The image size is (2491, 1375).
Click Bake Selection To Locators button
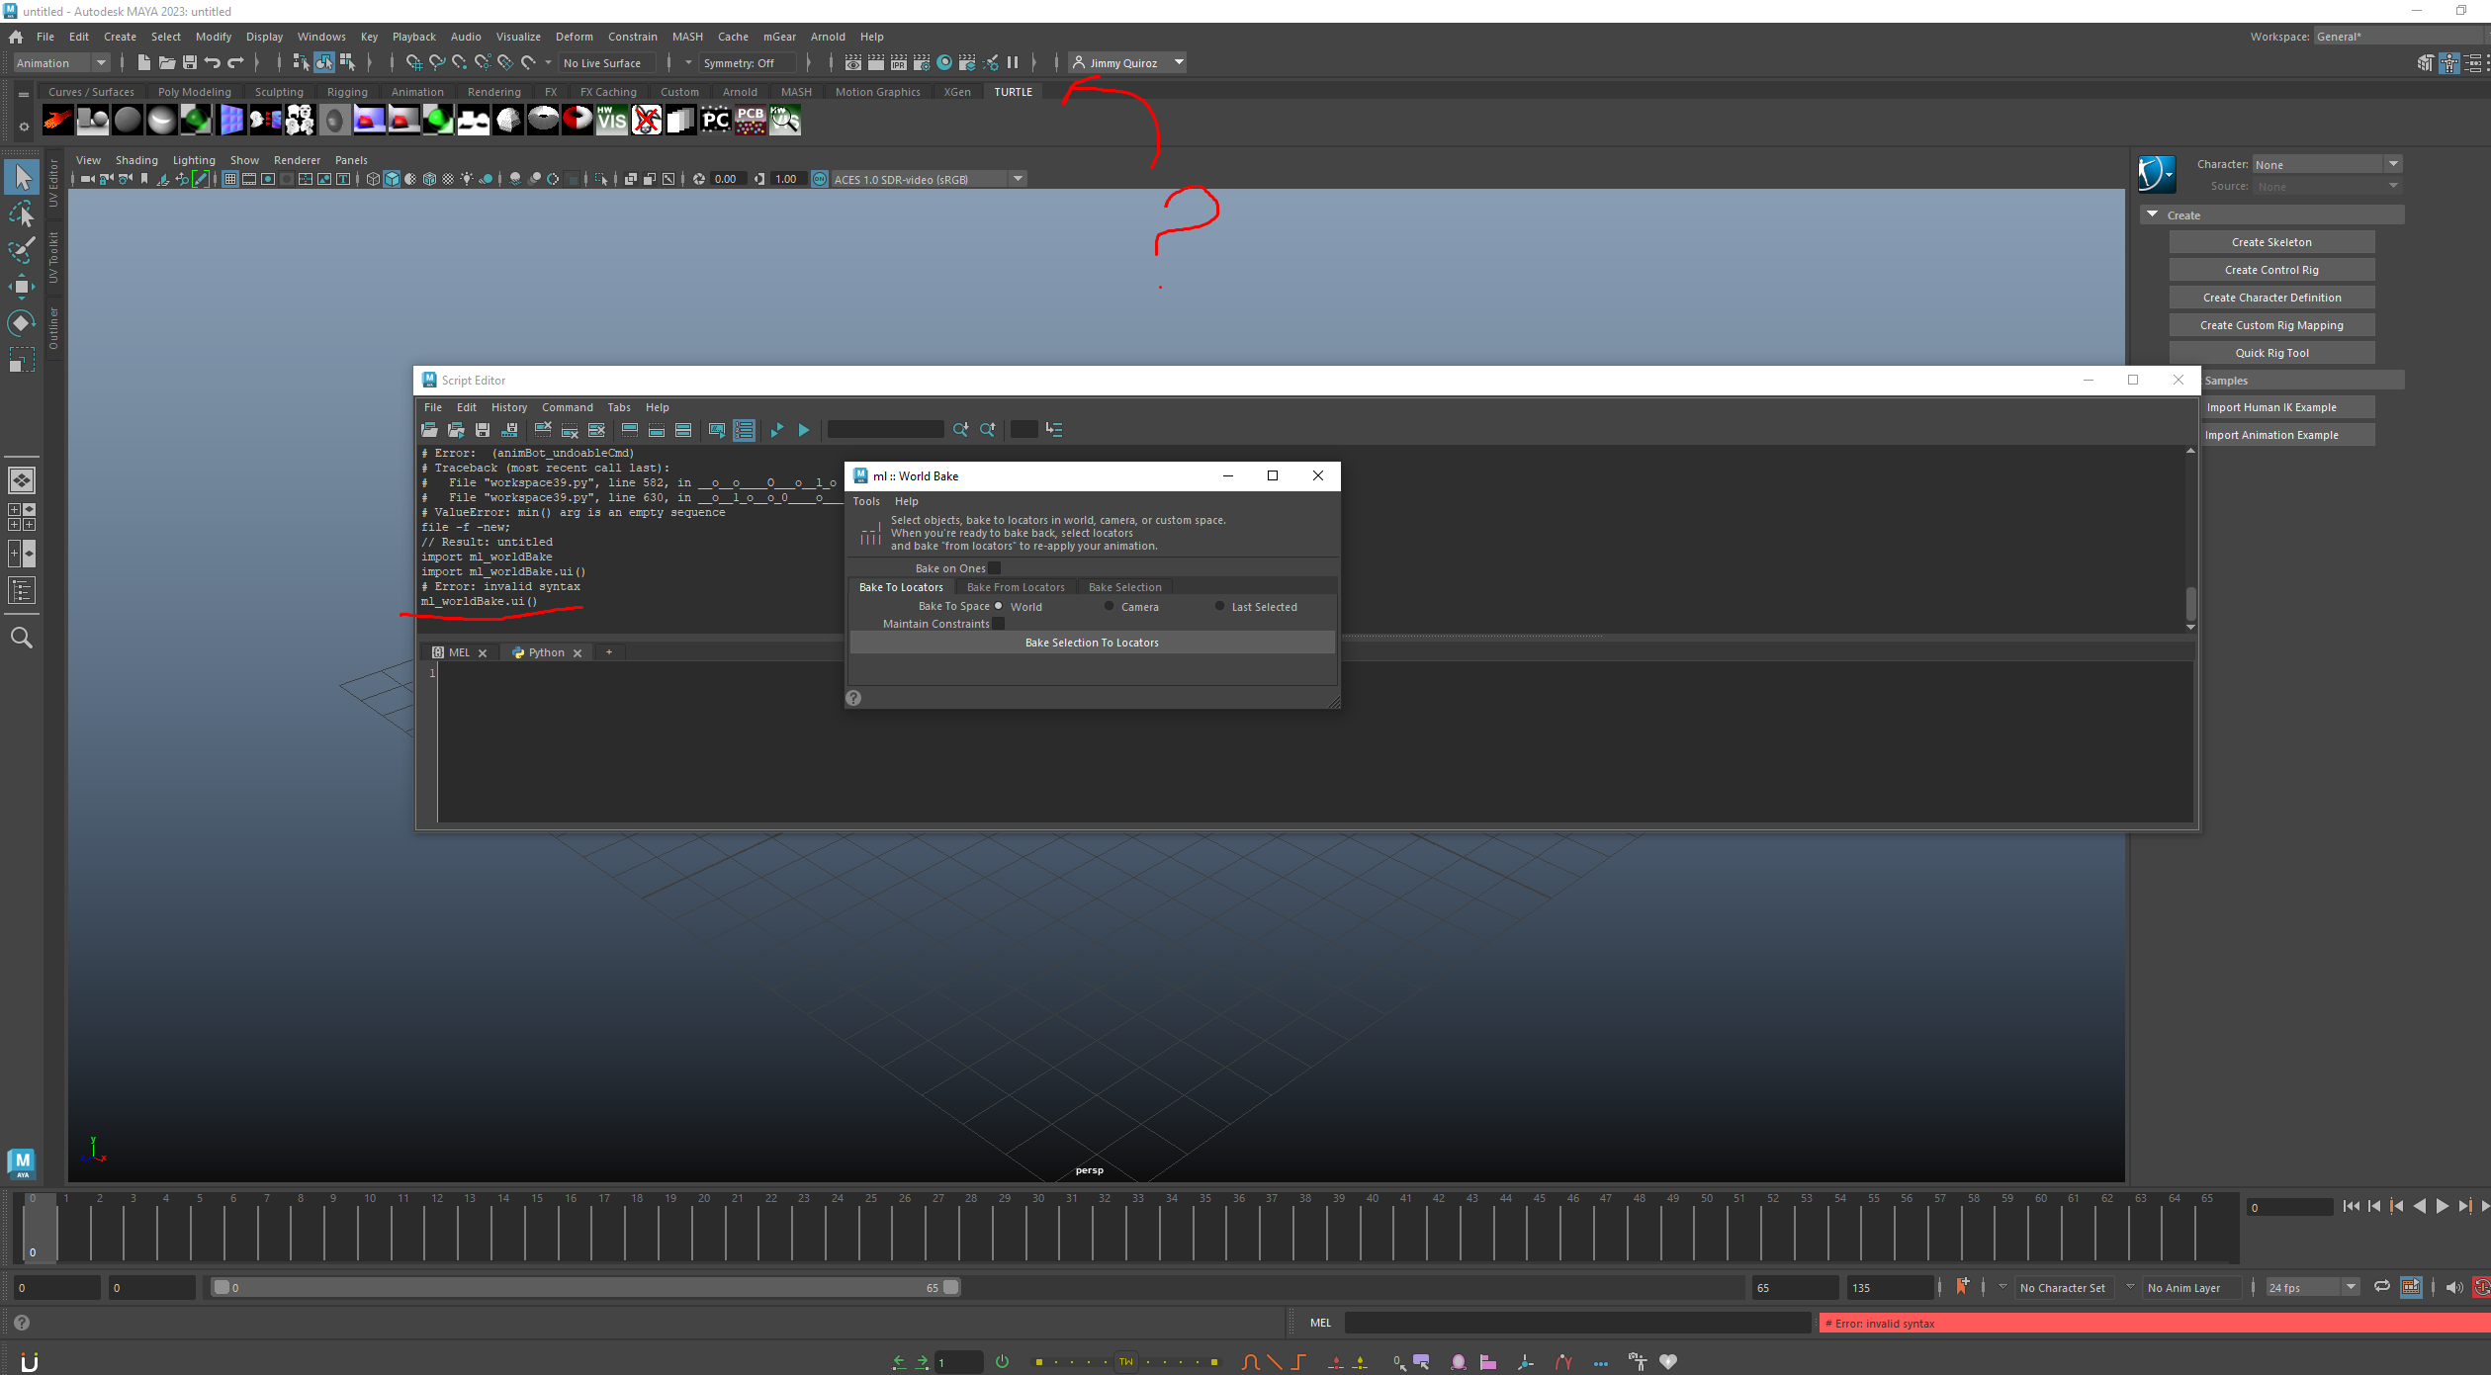point(1092,643)
